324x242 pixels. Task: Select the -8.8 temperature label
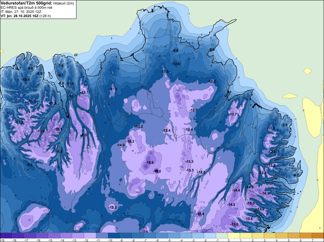tap(175, 50)
